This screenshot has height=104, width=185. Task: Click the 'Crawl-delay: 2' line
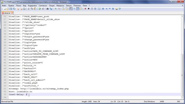(x=18, y=94)
